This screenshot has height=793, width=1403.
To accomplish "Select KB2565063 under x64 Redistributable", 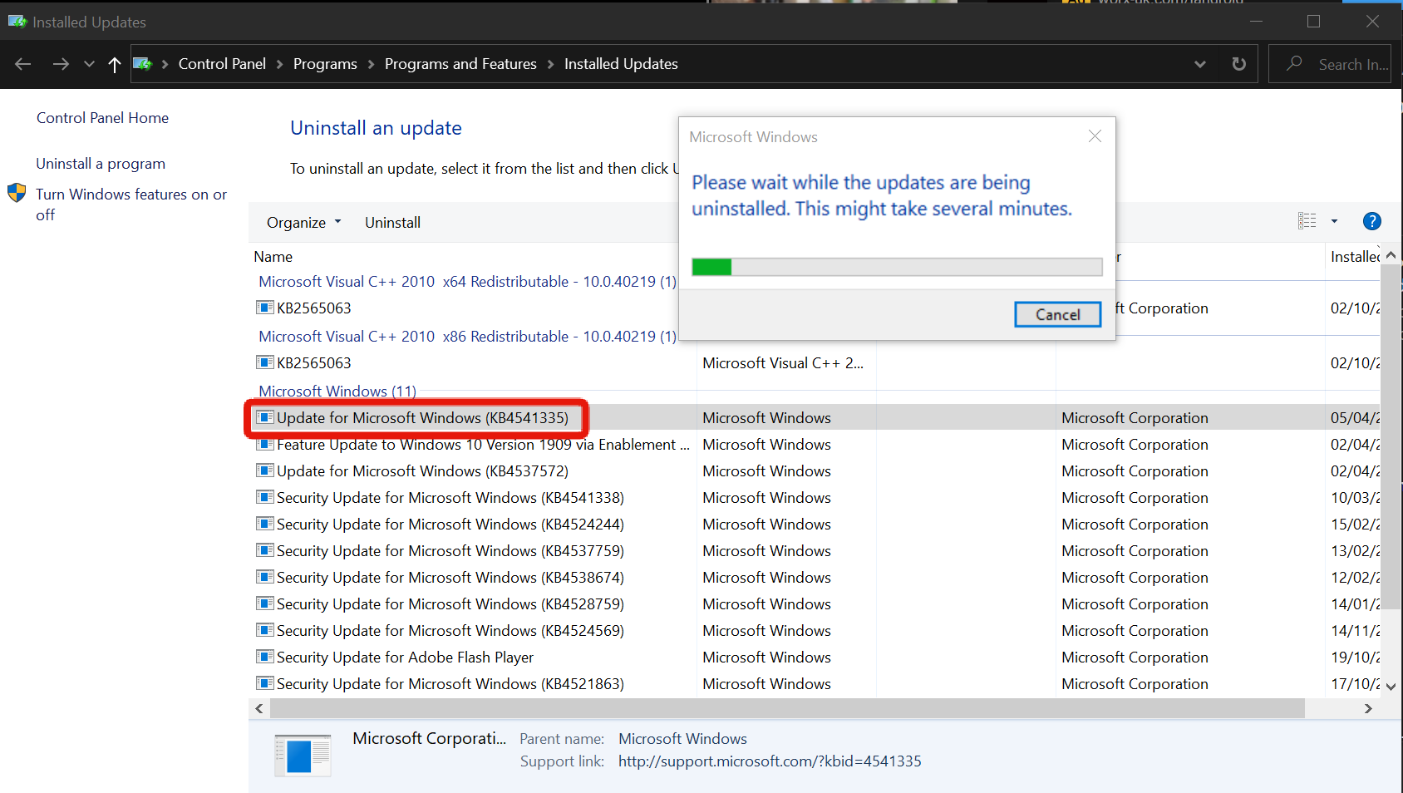I will click(314, 308).
